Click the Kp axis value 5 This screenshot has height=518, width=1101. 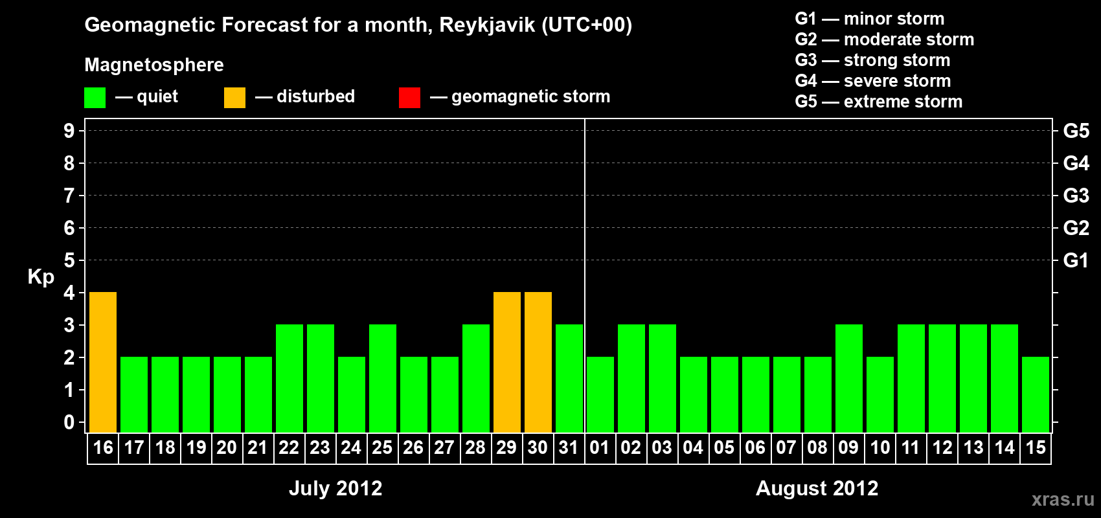pos(69,260)
